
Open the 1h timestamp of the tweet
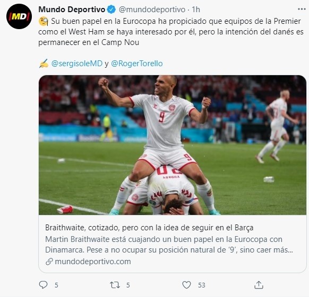click(196, 10)
